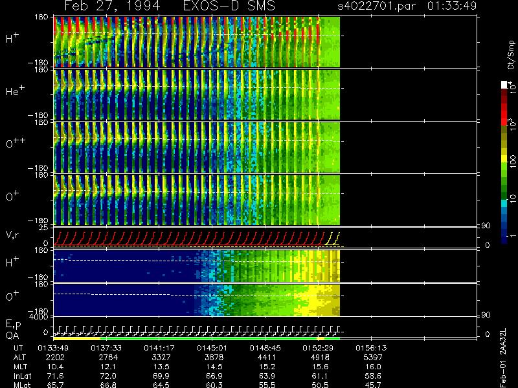Select the 'QA' row label
The width and height of the screenshot is (518, 388).
click(x=12, y=336)
